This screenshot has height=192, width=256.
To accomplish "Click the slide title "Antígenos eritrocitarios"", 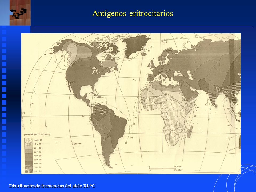I will (x=133, y=13).
